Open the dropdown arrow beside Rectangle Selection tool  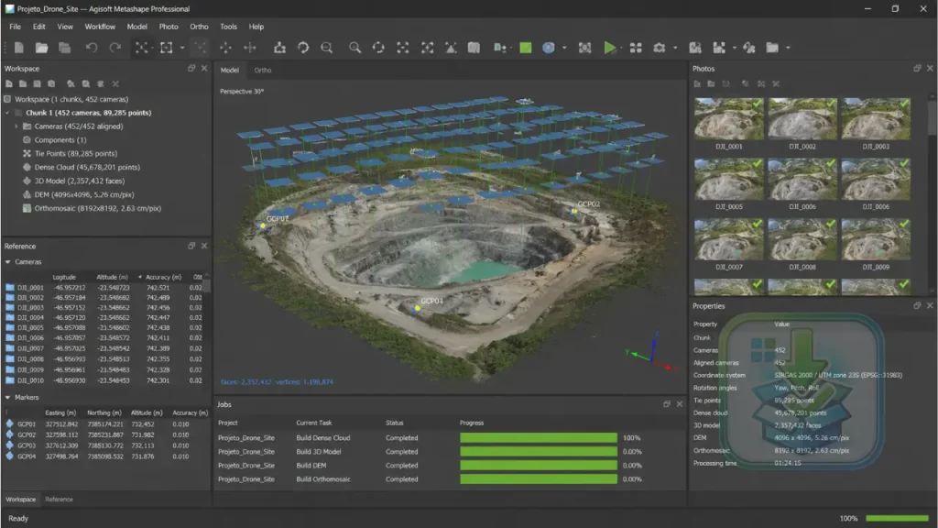coord(182,48)
